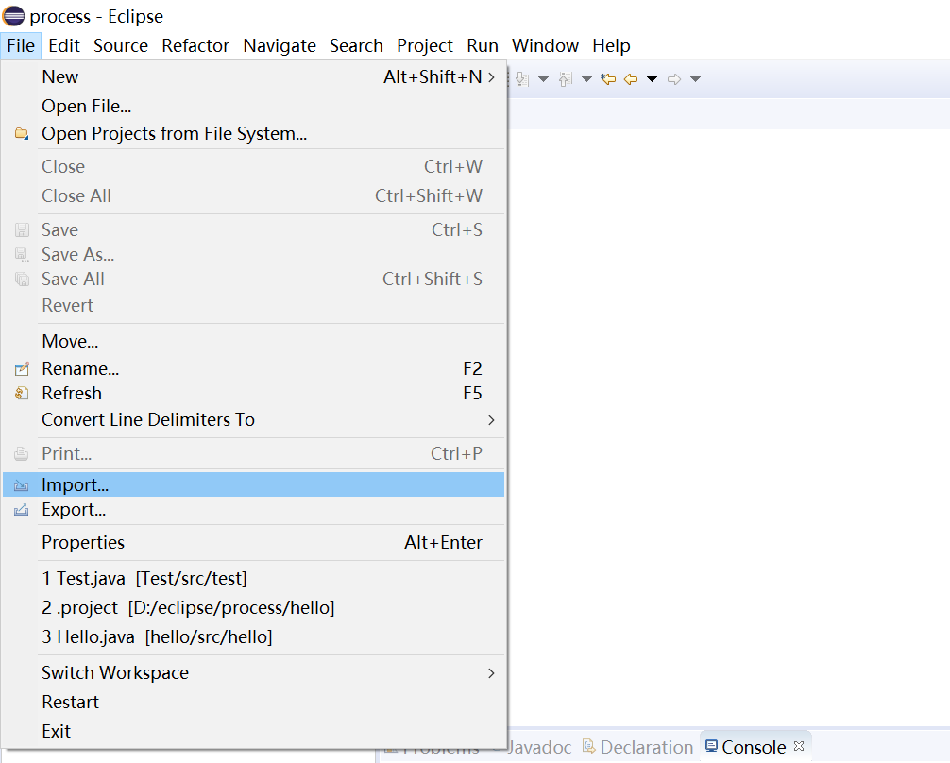Open the Forward history dropdown arrow
950x763 pixels.
tap(696, 79)
